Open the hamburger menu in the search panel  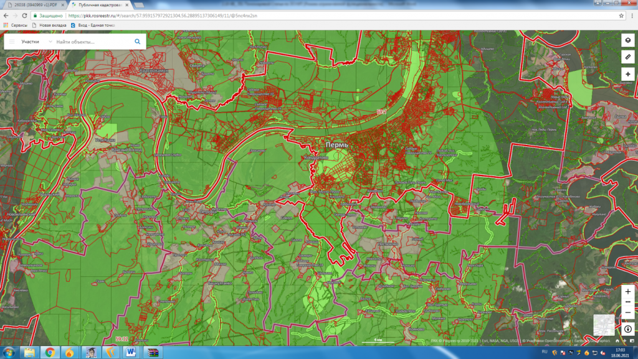point(12,42)
